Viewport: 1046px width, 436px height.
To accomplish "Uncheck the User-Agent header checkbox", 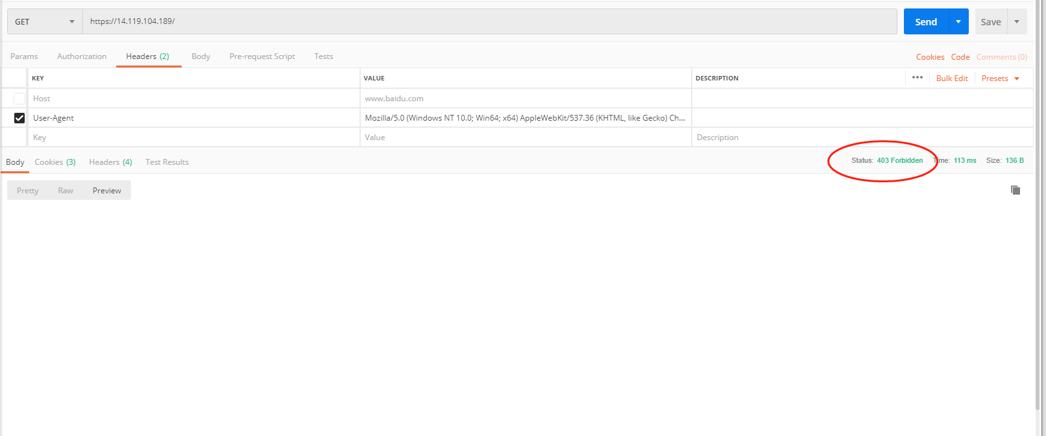I will point(19,118).
